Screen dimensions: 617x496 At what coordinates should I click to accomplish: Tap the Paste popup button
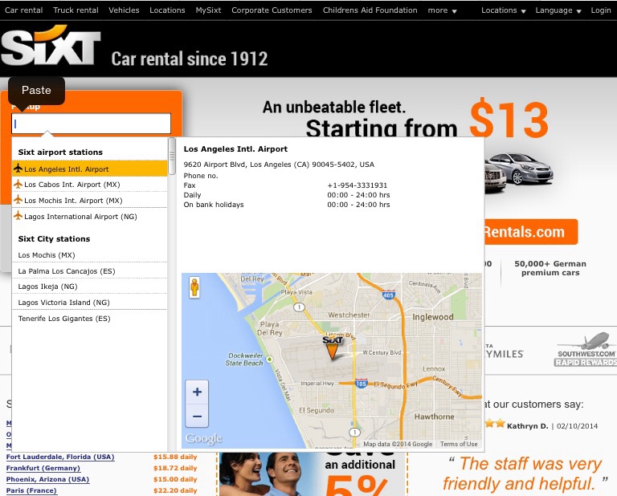coord(36,90)
